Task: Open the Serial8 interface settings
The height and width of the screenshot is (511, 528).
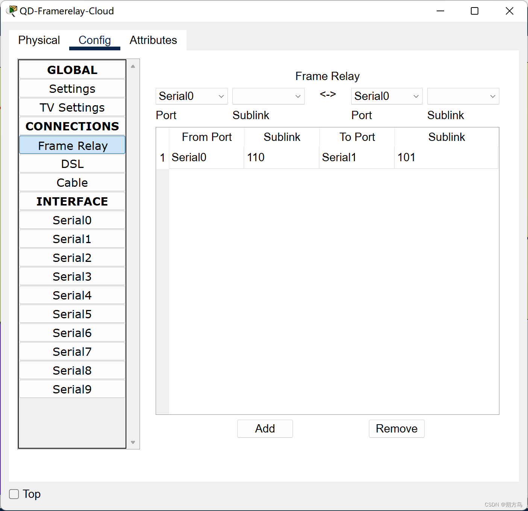Action: [x=72, y=370]
